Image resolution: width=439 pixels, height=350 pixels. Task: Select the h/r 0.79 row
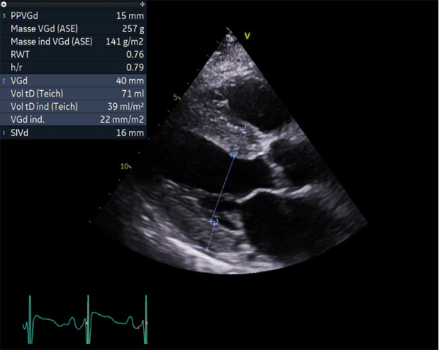[73, 67]
